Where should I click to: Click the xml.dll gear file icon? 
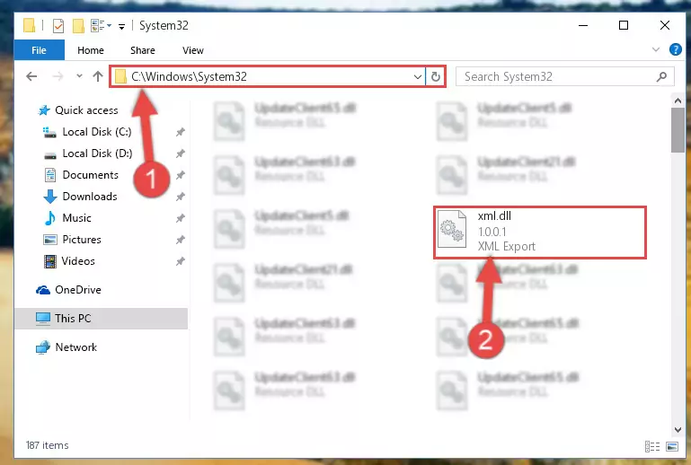coord(452,230)
